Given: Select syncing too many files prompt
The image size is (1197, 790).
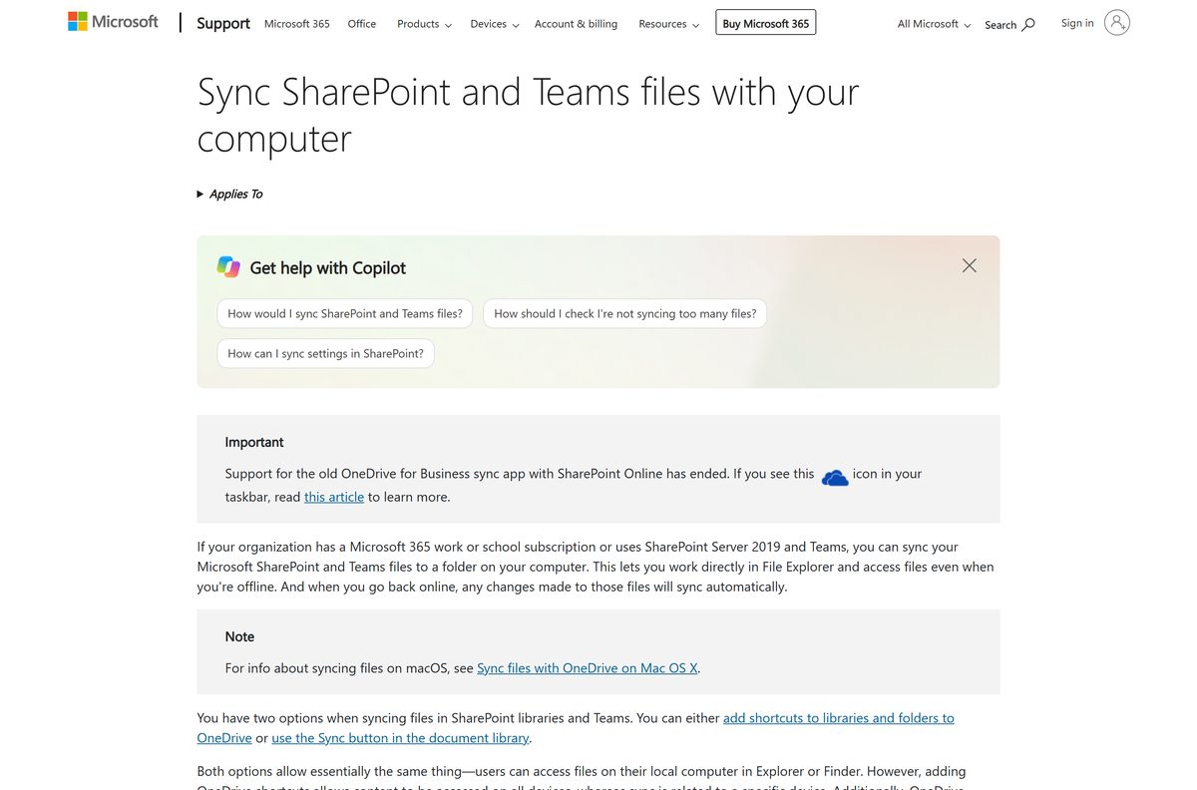Looking at the screenshot, I should (625, 313).
